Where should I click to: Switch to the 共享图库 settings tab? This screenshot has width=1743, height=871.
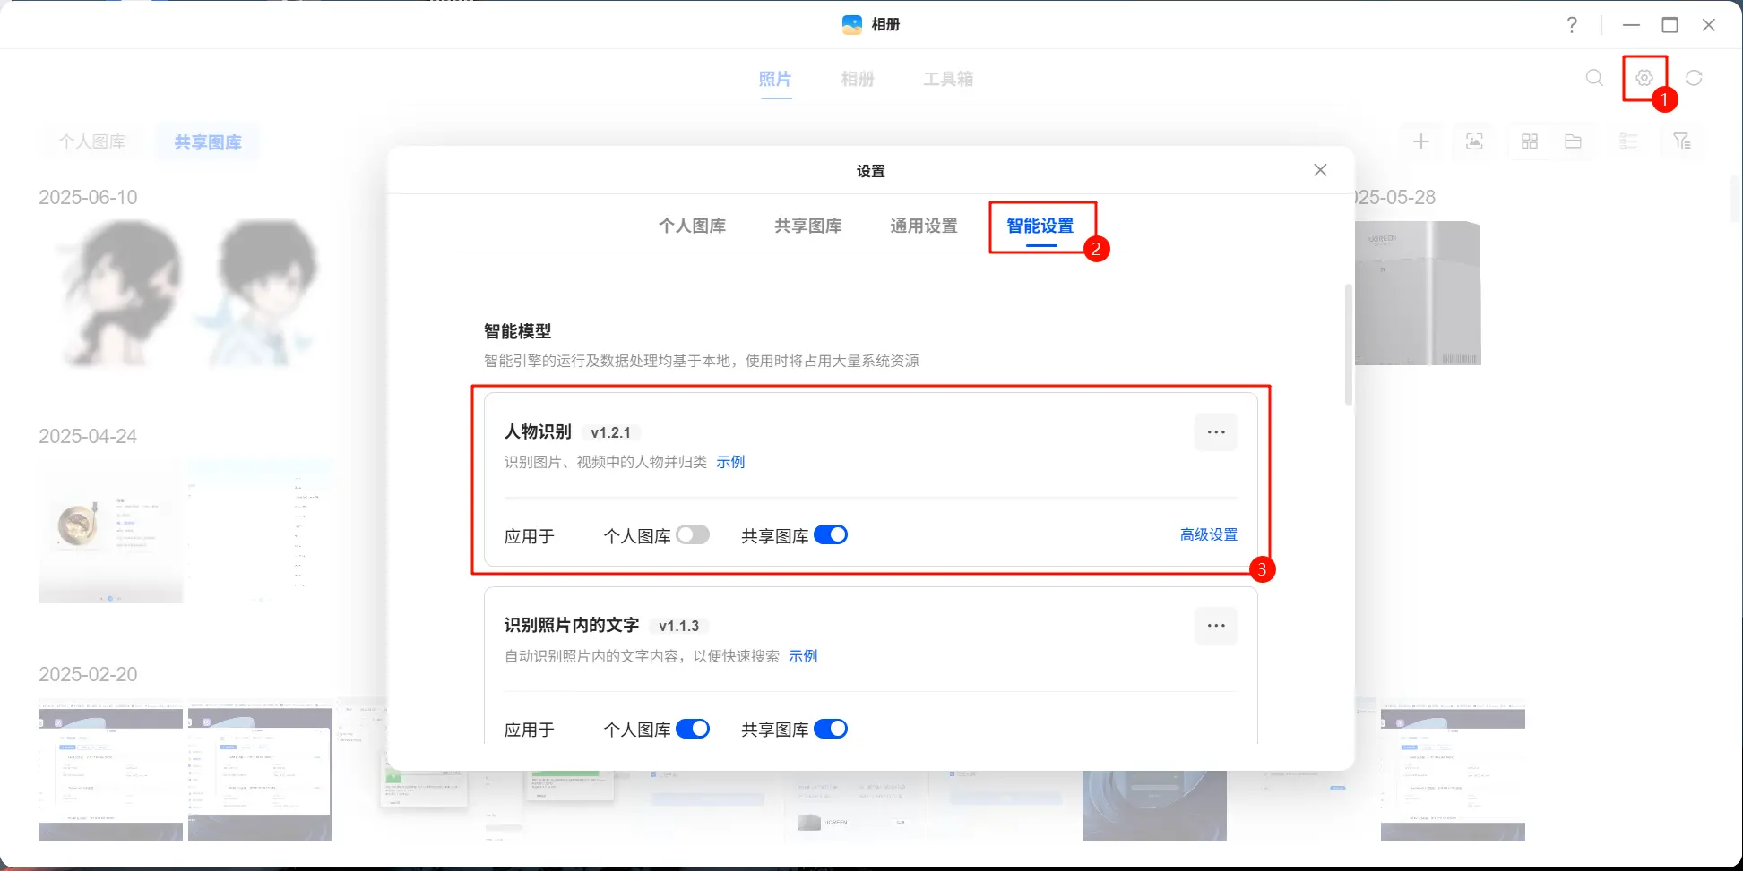807,226
